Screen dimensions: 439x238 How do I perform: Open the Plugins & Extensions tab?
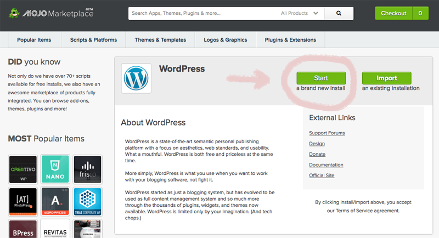click(x=290, y=39)
